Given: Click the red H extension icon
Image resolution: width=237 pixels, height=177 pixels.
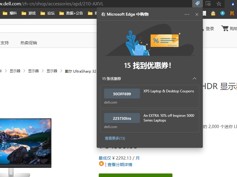Looking at the screenshot, I should click(x=232, y=13).
